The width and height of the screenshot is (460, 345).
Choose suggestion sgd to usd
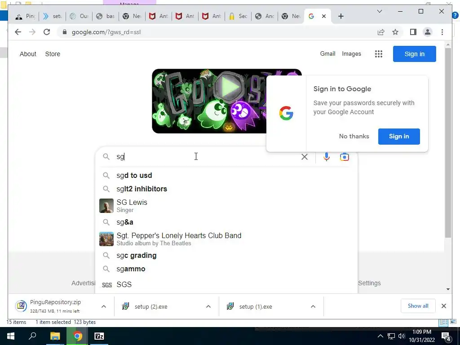226,176
